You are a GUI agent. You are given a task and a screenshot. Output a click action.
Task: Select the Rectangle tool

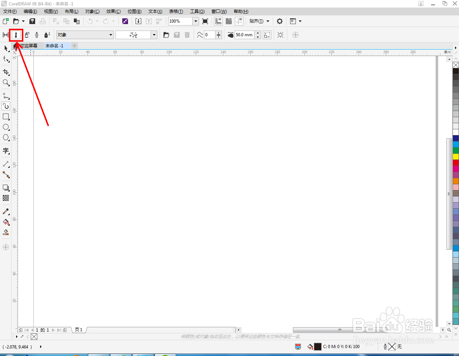click(6, 117)
